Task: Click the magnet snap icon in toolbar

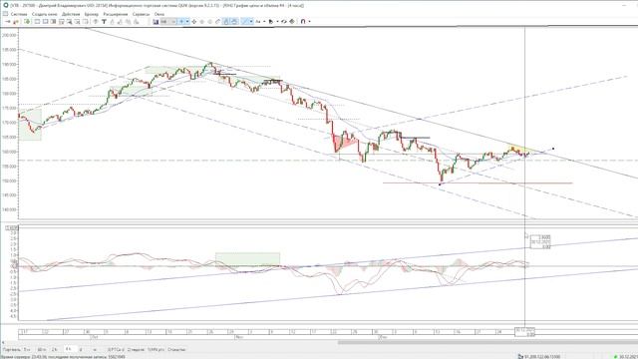Action: click(x=303, y=21)
